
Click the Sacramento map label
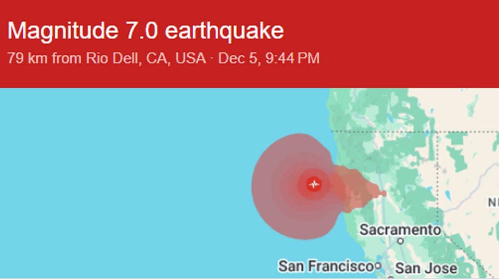[400, 230]
